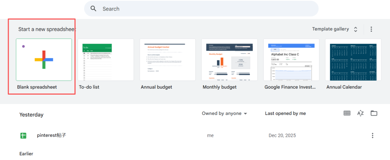The width and height of the screenshot is (390, 160).
Task: Open the To-do list template
Action: [106, 60]
